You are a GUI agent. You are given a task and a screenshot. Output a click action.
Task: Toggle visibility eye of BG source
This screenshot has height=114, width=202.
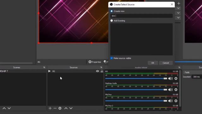(98, 71)
